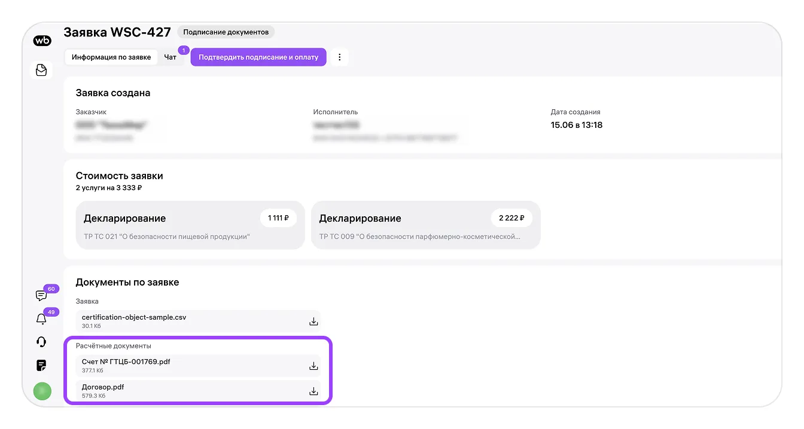804x429 pixels.
Task: Open notifications bell with 49 badge
Action: pos(41,318)
